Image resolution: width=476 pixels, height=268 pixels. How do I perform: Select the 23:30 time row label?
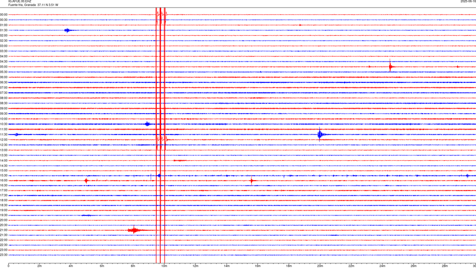3,255
